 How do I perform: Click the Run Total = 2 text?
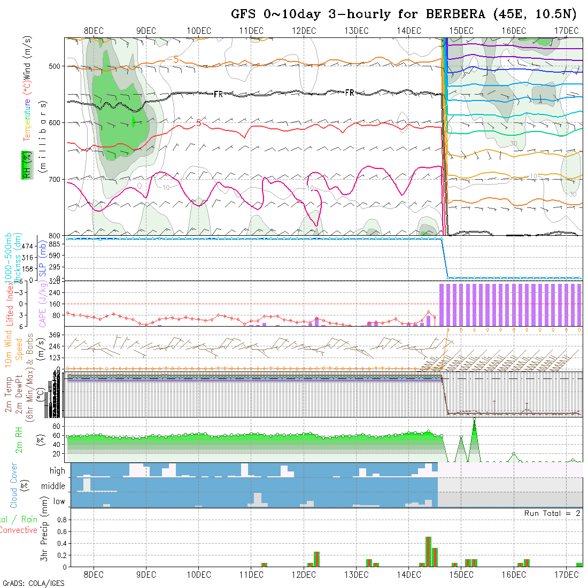(x=552, y=513)
